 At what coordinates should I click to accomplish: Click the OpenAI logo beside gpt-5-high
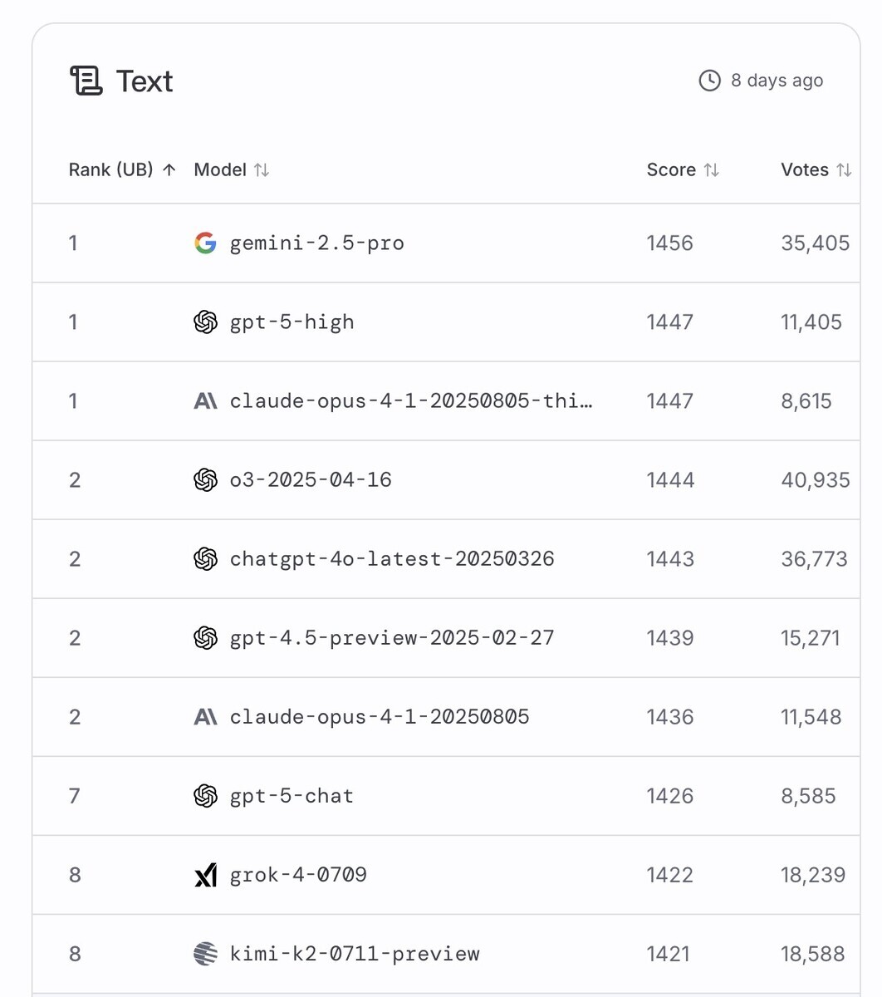pyautogui.click(x=205, y=322)
